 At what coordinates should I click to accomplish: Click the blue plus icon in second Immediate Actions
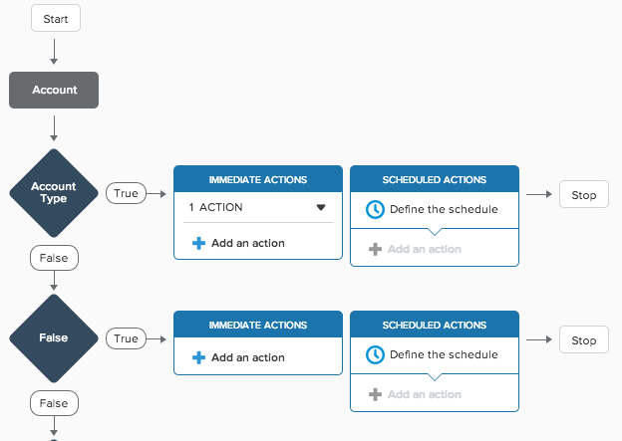tap(198, 357)
